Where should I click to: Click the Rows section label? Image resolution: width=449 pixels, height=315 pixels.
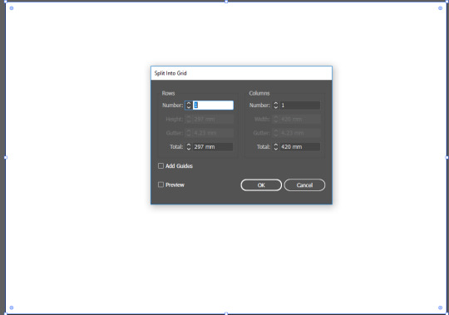click(x=168, y=93)
